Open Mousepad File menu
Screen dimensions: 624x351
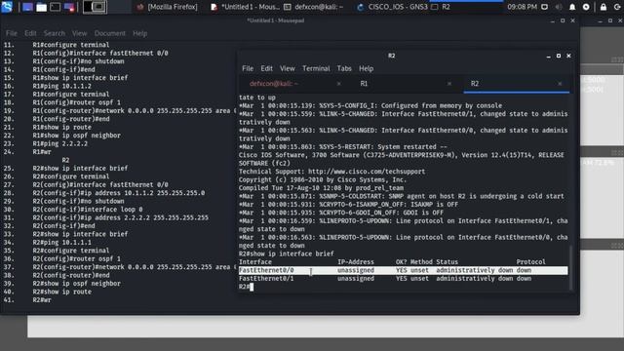point(12,33)
